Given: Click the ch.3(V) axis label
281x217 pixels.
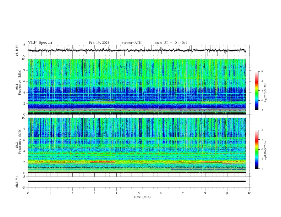Looking at the screenshot, I should click(17, 182).
